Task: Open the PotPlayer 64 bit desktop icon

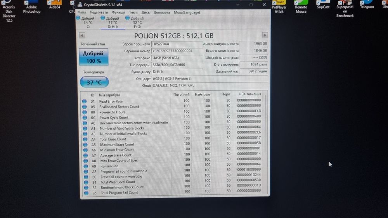Action: coord(279,7)
